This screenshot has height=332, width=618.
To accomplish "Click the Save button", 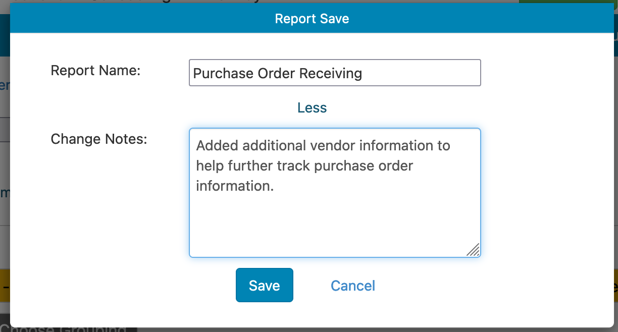I will pyautogui.click(x=264, y=285).
